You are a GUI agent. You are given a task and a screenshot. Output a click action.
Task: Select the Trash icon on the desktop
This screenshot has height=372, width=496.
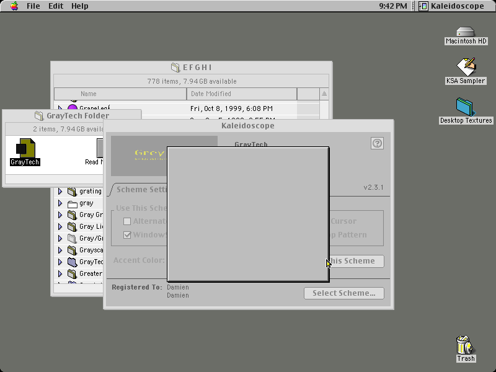pos(465,345)
